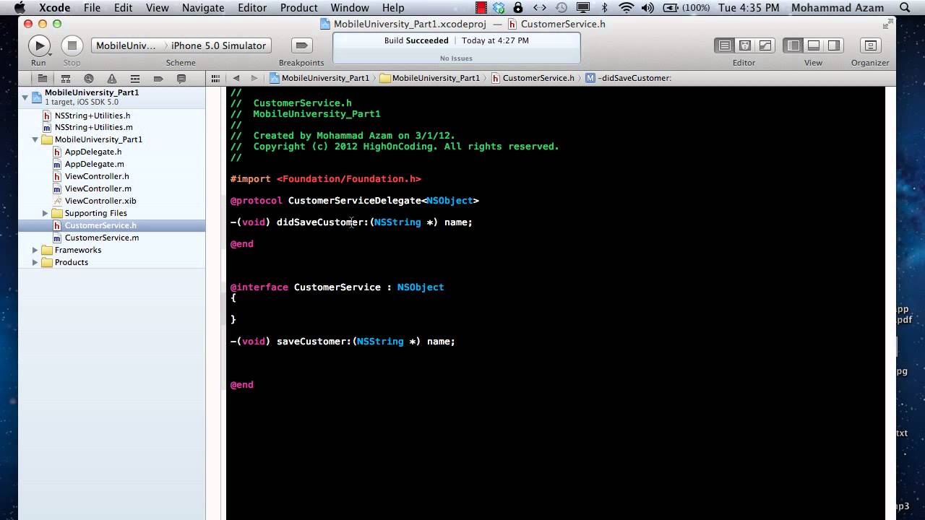Click MobileUniversity_Part1 project in jump bar

[319, 78]
